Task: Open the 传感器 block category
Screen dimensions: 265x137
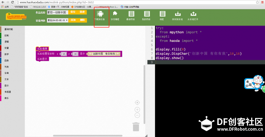Action: [7, 92]
